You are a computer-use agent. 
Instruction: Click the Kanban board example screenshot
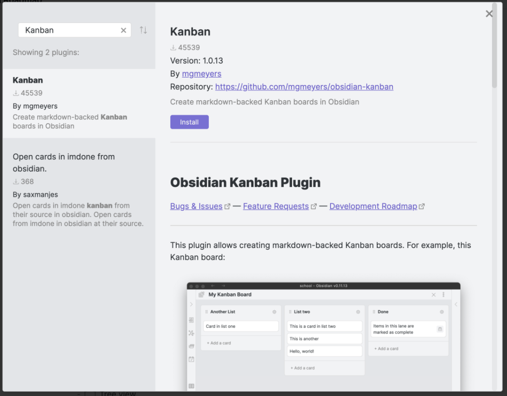(x=323, y=336)
